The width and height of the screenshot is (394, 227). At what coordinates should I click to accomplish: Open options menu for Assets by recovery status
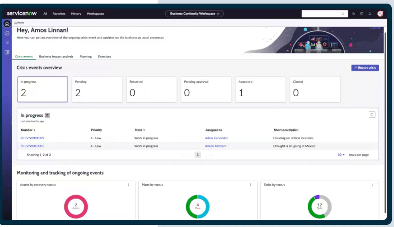point(128,185)
